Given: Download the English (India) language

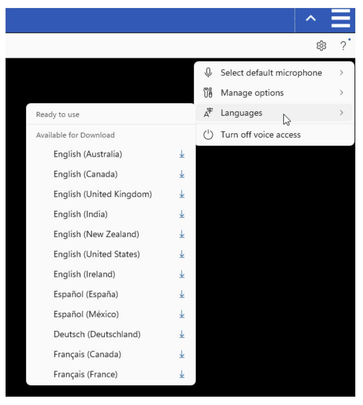Looking at the screenshot, I should pyautogui.click(x=182, y=214).
